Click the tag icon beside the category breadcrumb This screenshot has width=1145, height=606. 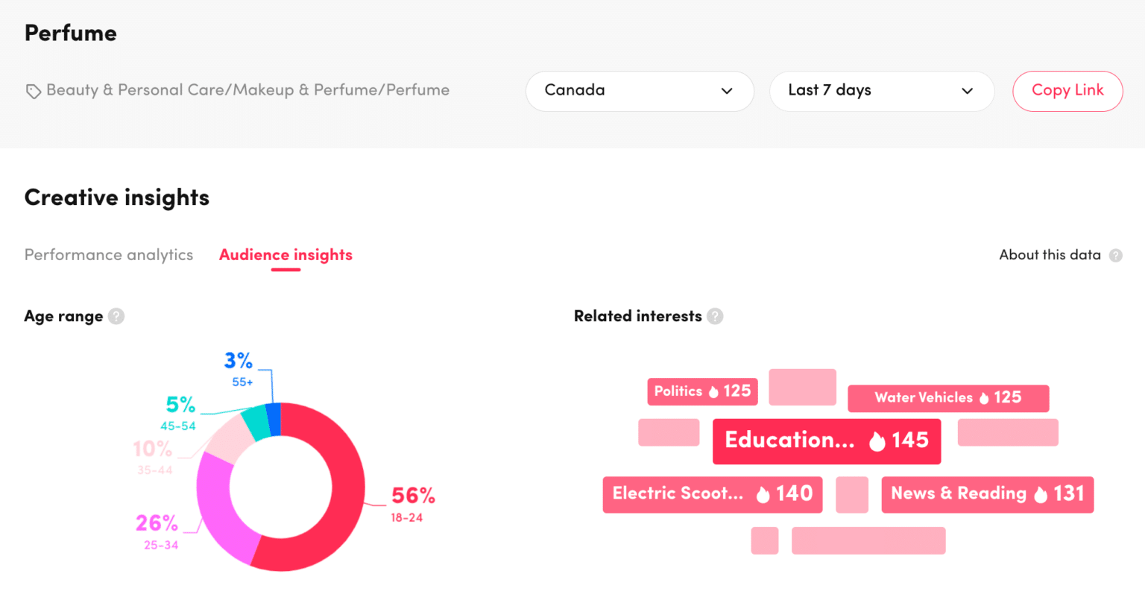point(33,90)
